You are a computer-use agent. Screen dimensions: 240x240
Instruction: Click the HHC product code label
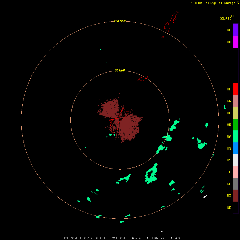click(x=234, y=16)
